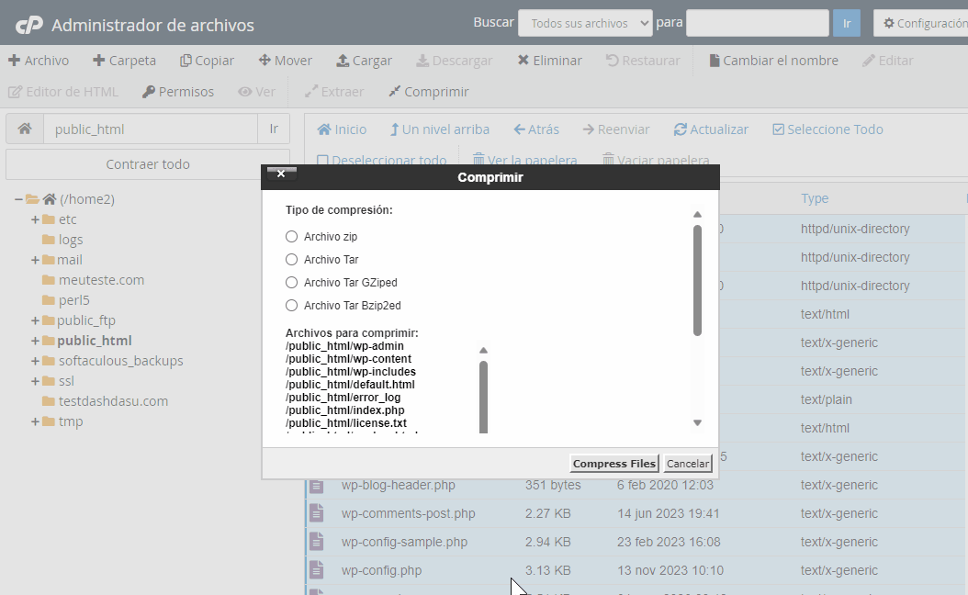
Task: Select Archivo Tar GZiped radio option
Action: 291,282
